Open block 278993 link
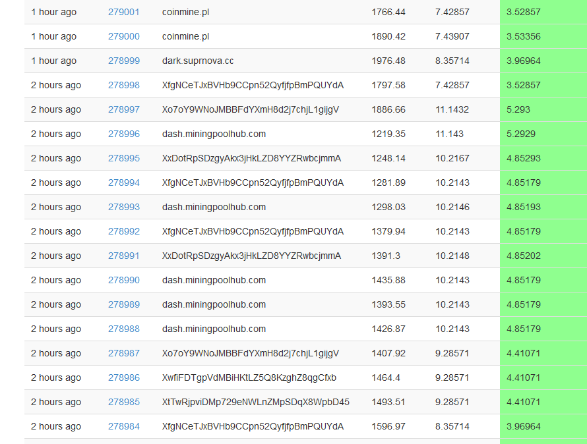The width and height of the screenshot is (587, 444). [x=123, y=207]
